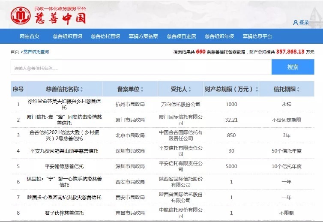323x222 pixels.
Task: Click the 1000 amount cell
Action: tap(231, 104)
